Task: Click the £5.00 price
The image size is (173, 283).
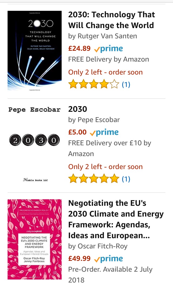Action: [x=77, y=132]
